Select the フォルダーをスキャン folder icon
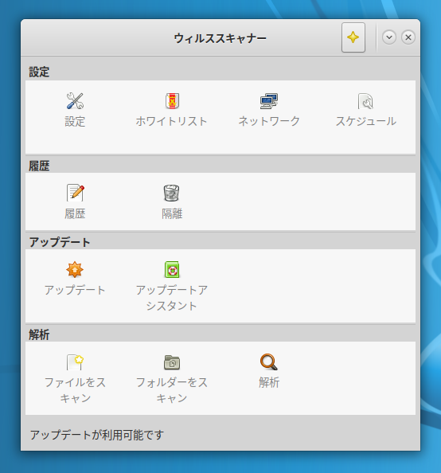Viewport: 441px width, 473px height. point(172,362)
